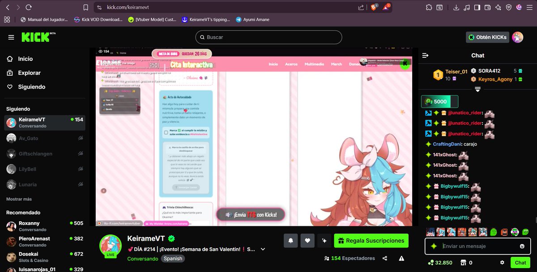Open the recommended channel PieroArenast
Image resolution: width=537 pixels, height=272 pixels.
tap(45, 242)
